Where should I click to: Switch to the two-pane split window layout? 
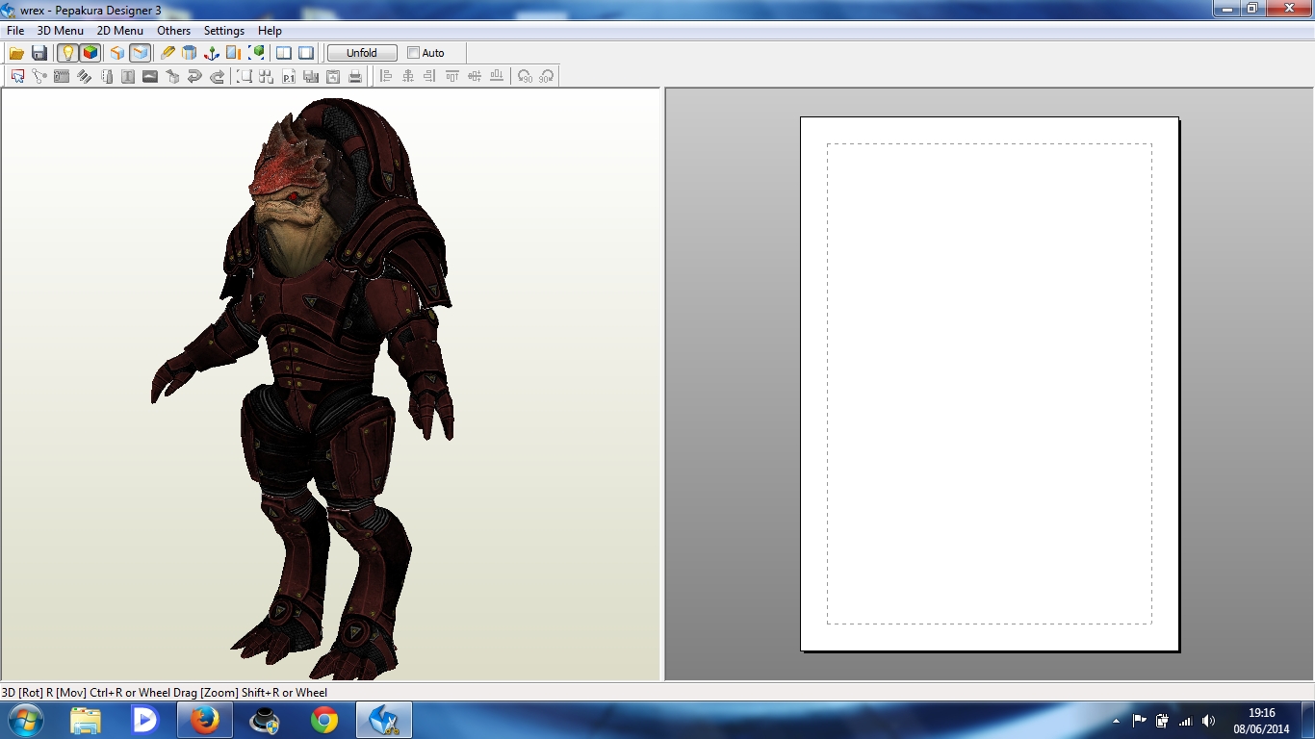[284, 53]
